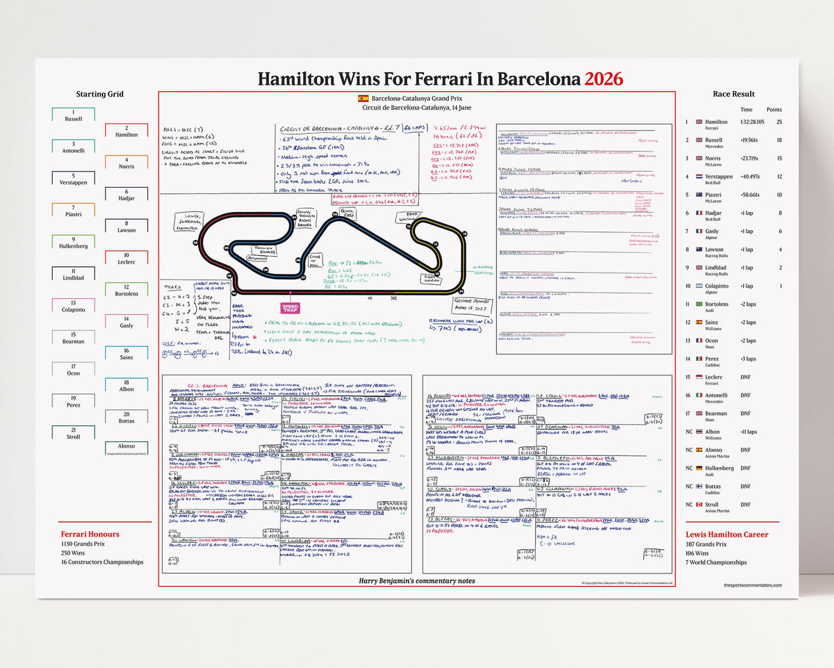Click the Finnish flag beside Bottas's result

pos(700,487)
